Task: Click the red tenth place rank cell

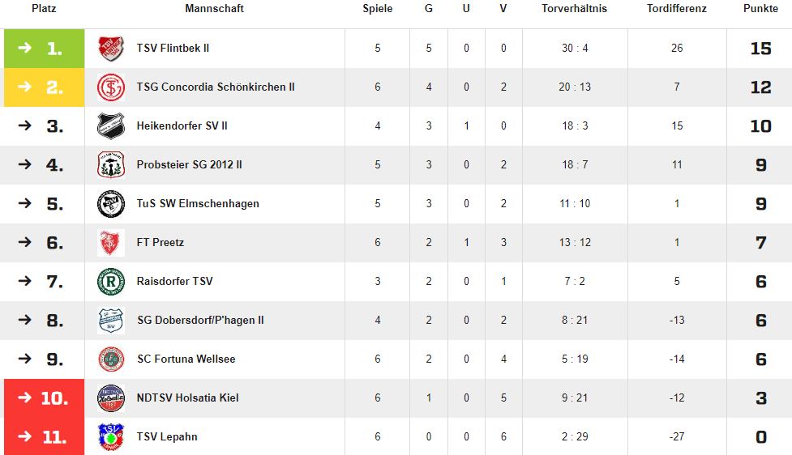Action: tap(44, 398)
